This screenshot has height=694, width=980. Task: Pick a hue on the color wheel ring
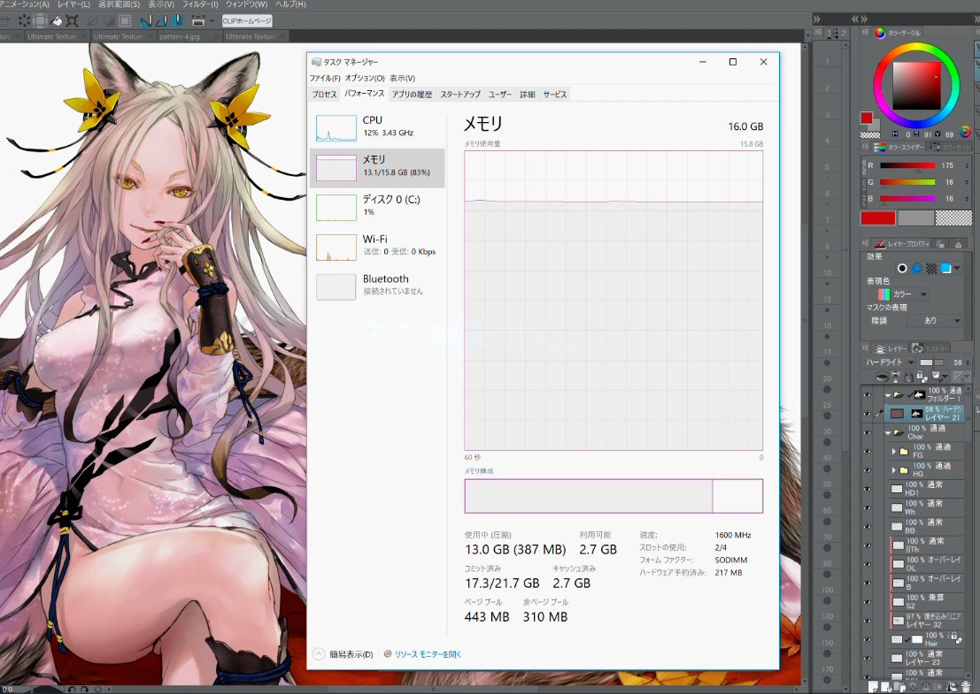pyautogui.click(x=916, y=48)
